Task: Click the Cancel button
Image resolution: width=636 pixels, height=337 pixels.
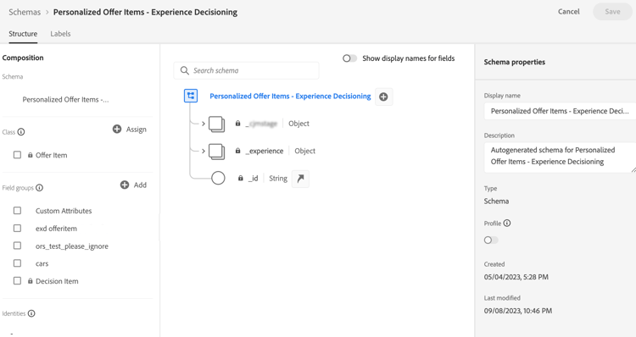Action: pyautogui.click(x=569, y=12)
